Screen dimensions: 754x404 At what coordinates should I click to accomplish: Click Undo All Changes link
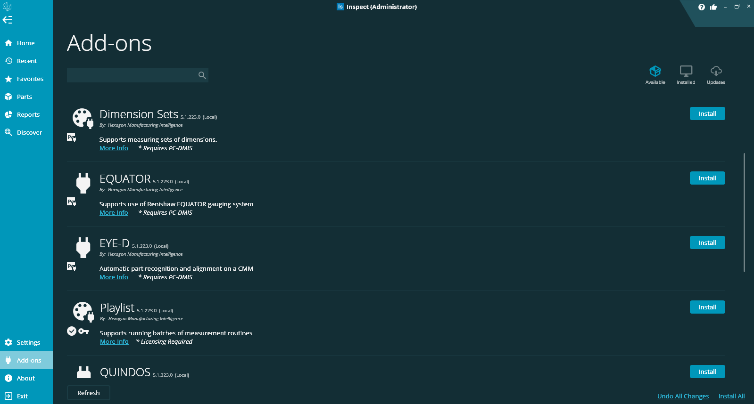click(683, 396)
